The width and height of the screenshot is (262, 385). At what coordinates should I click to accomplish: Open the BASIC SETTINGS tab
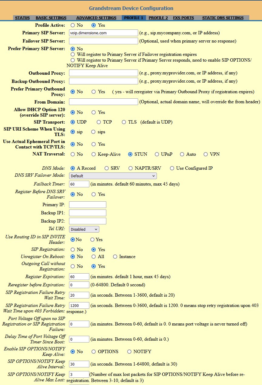click(x=51, y=18)
